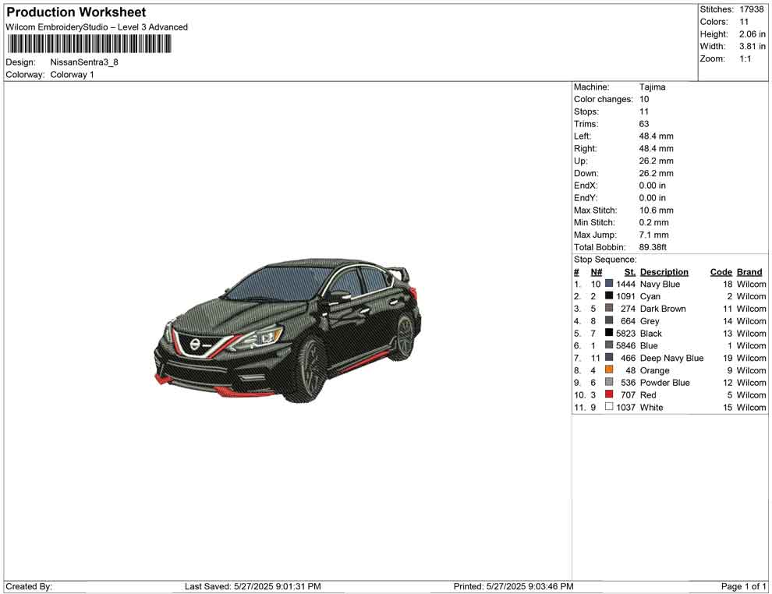Click the N# column header
The height and width of the screenshot is (594, 772).
(x=597, y=272)
